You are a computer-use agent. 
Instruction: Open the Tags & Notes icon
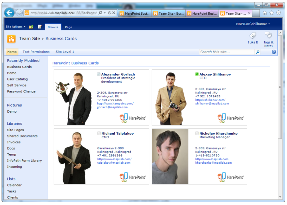pyautogui.click(x=268, y=35)
